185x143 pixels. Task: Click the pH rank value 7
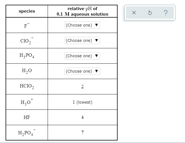(82, 132)
